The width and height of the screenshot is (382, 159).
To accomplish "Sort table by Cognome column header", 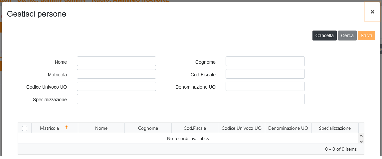I will [x=148, y=128].
